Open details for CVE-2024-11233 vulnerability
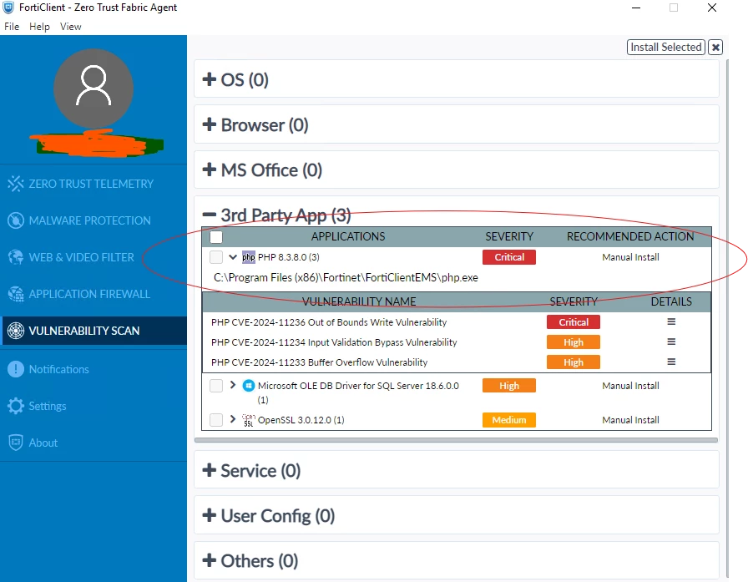 click(x=671, y=362)
